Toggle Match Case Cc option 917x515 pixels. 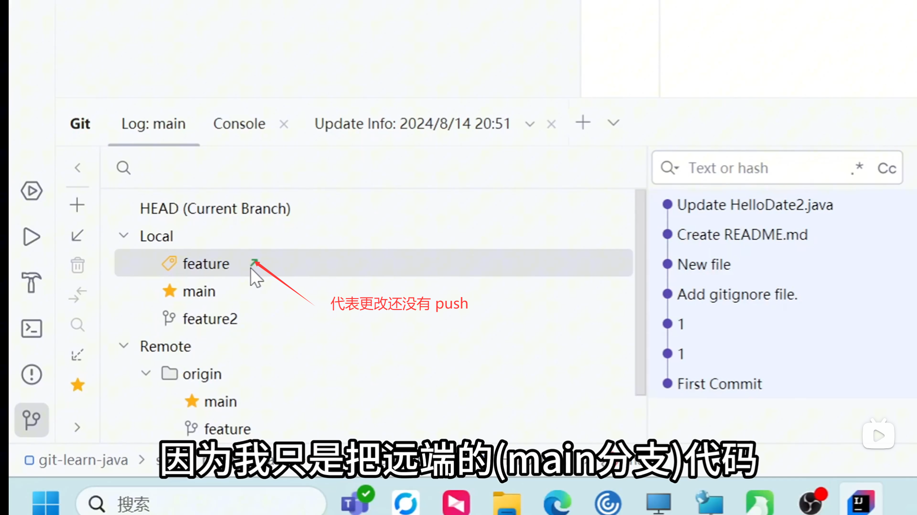pos(886,168)
